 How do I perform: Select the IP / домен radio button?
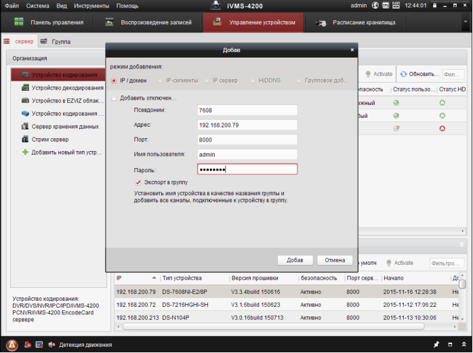pos(114,81)
